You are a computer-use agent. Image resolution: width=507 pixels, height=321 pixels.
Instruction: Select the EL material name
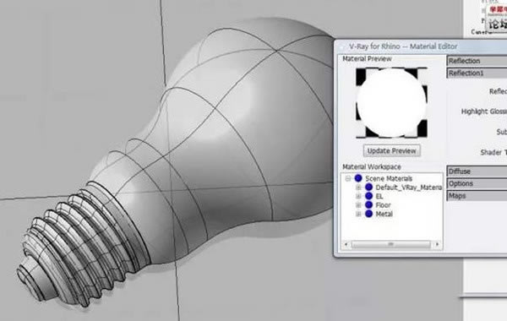(379, 196)
